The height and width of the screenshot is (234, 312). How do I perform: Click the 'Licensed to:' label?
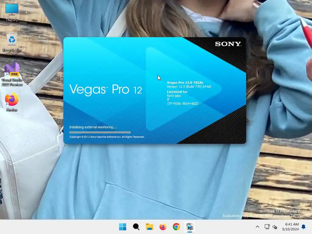point(177,92)
